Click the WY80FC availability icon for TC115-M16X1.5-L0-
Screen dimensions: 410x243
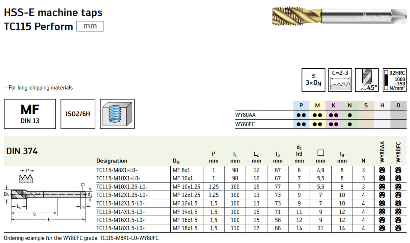point(398,220)
